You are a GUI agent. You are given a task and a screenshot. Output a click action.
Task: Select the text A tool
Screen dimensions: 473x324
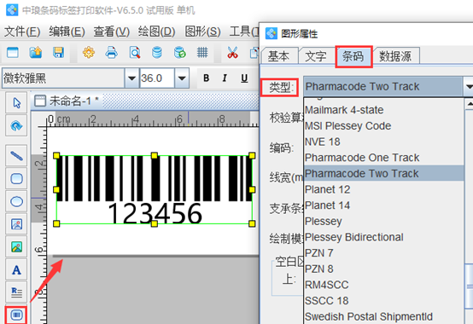pos(16,270)
